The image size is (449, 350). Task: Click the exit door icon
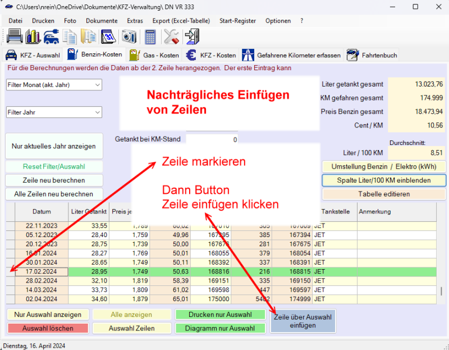pos(192,37)
